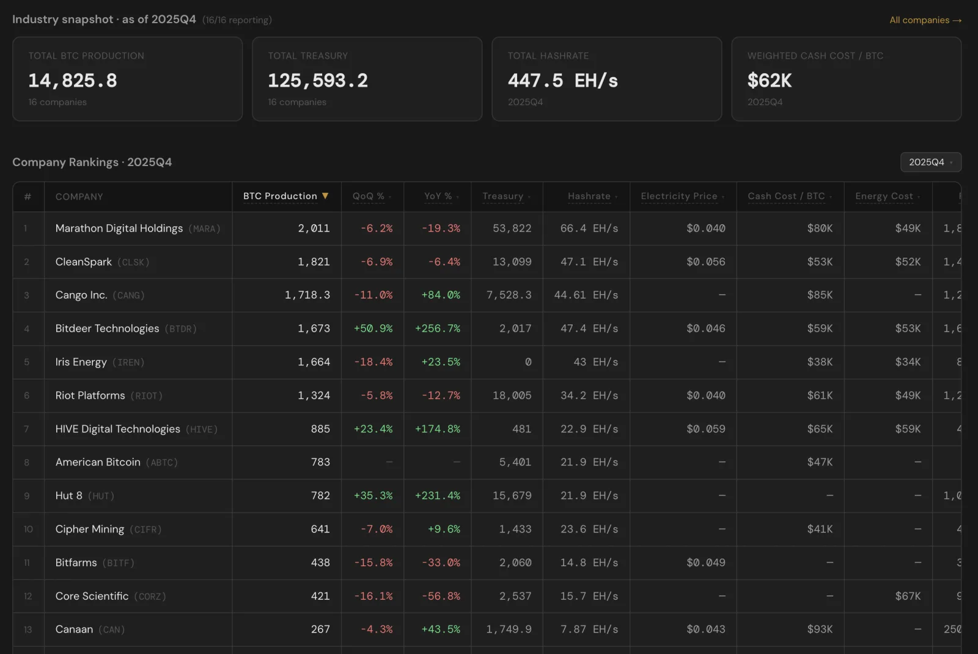The height and width of the screenshot is (654, 978).
Task: Open Marathon Digital Holindgs company row
Action: coord(487,228)
